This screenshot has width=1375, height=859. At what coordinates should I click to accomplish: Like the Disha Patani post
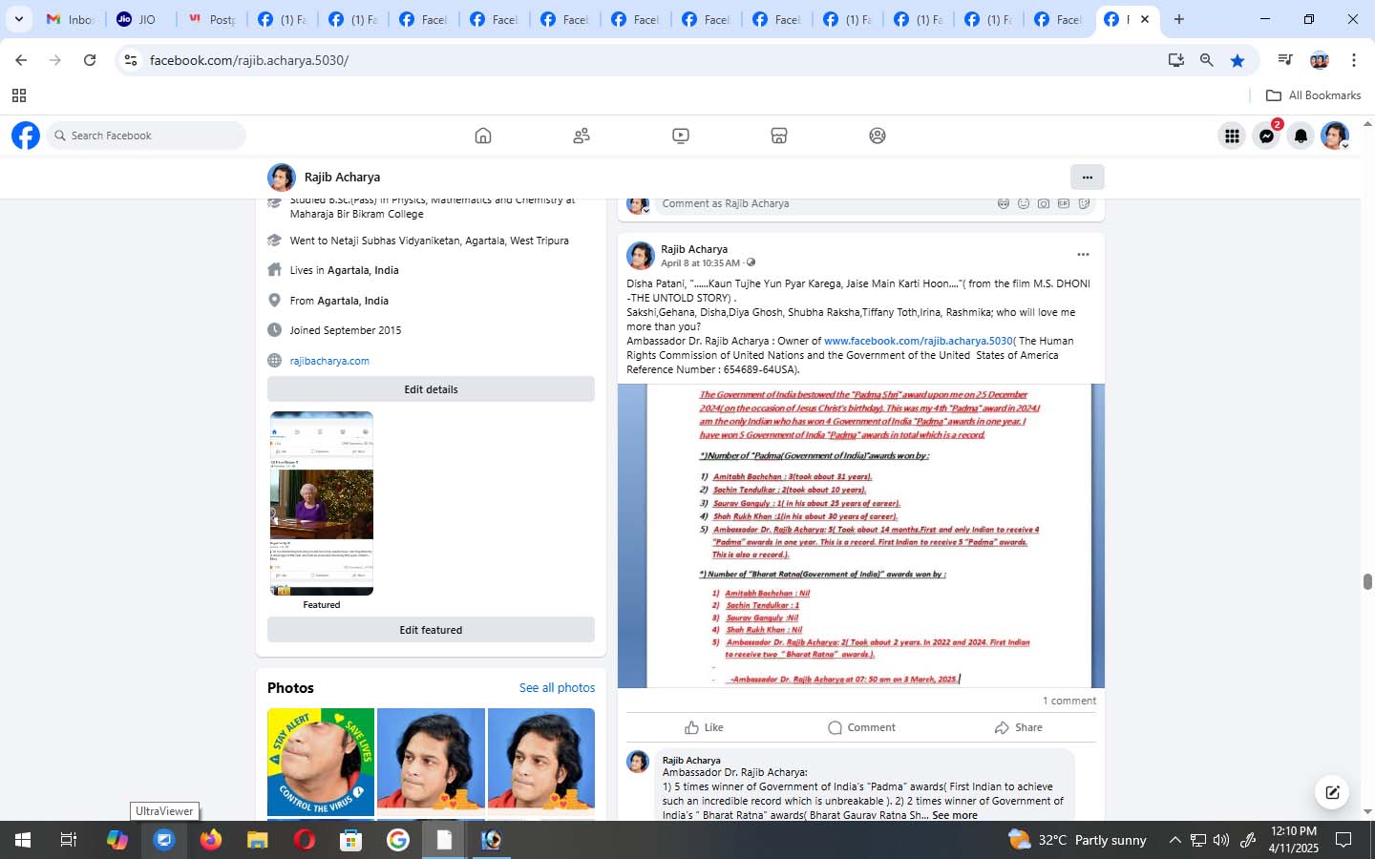coord(704,727)
